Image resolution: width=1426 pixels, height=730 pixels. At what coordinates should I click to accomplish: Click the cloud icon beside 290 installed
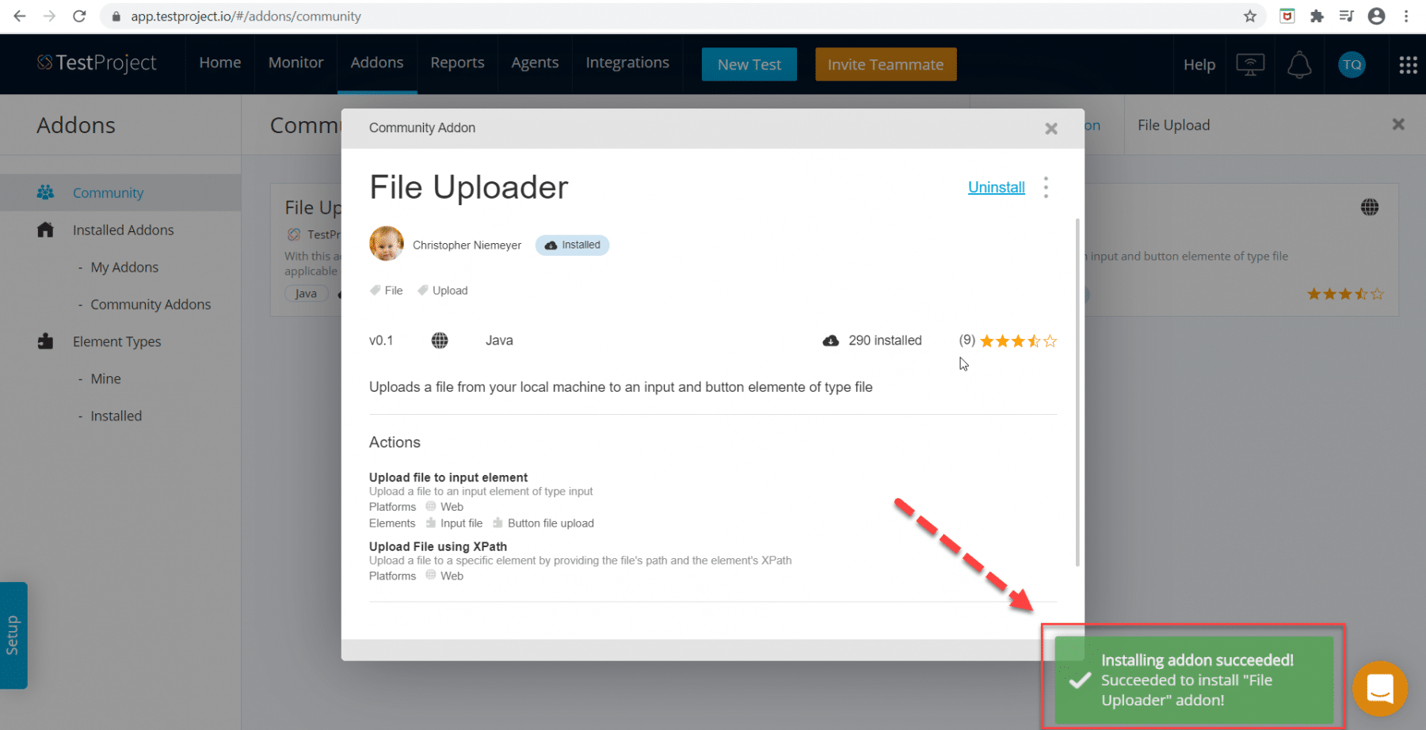coord(830,340)
